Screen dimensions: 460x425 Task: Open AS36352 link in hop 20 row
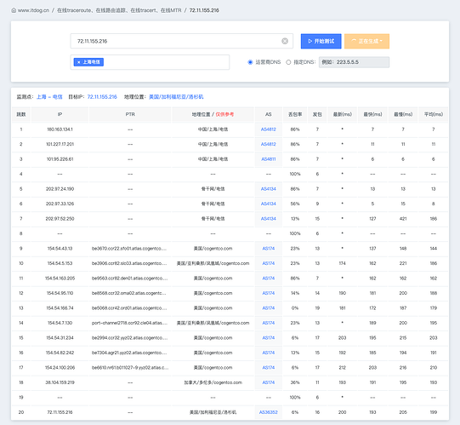point(269,412)
